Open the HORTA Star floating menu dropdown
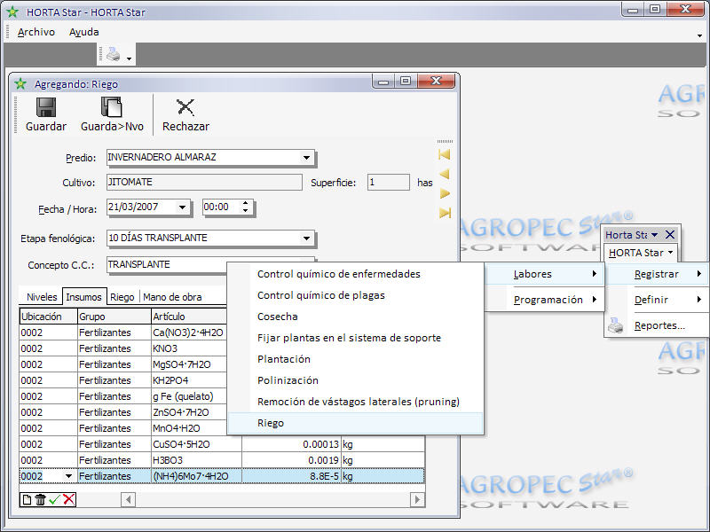The width and height of the screenshot is (710, 532). [x=640, y=253]
